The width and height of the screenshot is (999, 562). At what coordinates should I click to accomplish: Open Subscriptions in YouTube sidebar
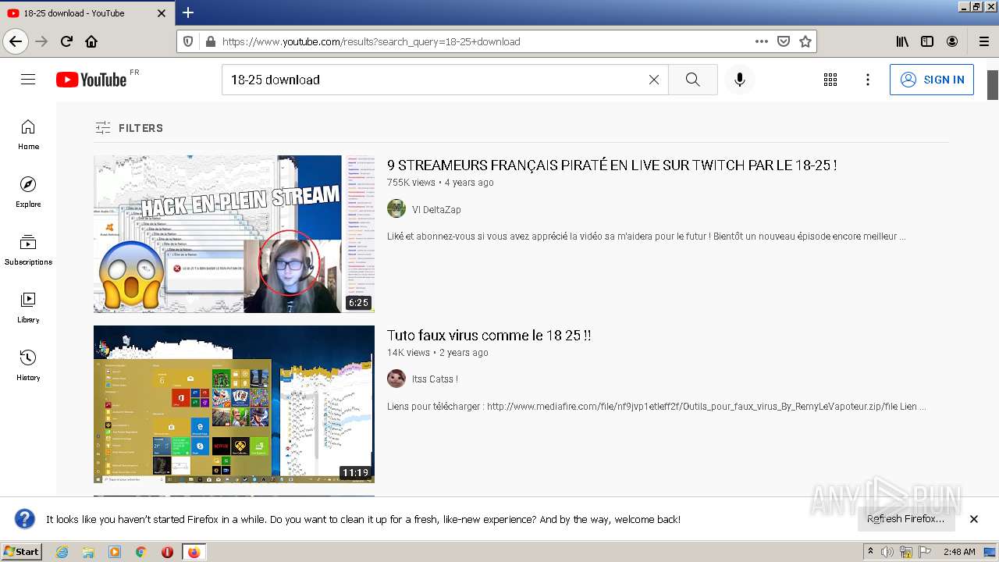28,250
